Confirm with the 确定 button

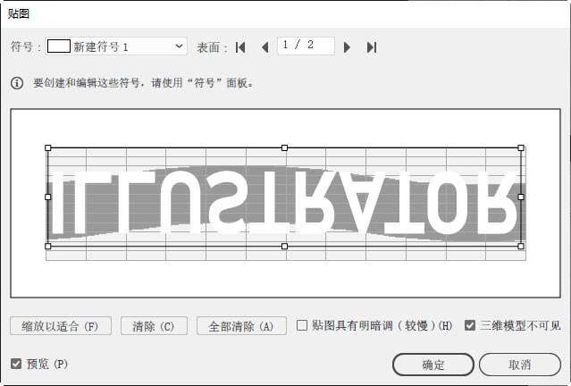coord(433,365)
